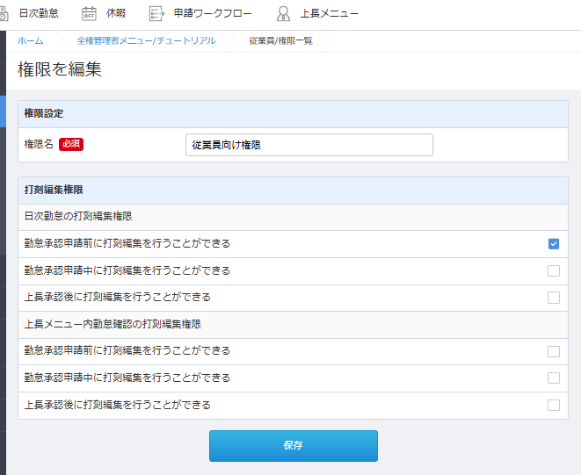Click the 申請ワークフロー checklist icon
Viewport: 581px width, 475px height.
click(x=156, y=13)
